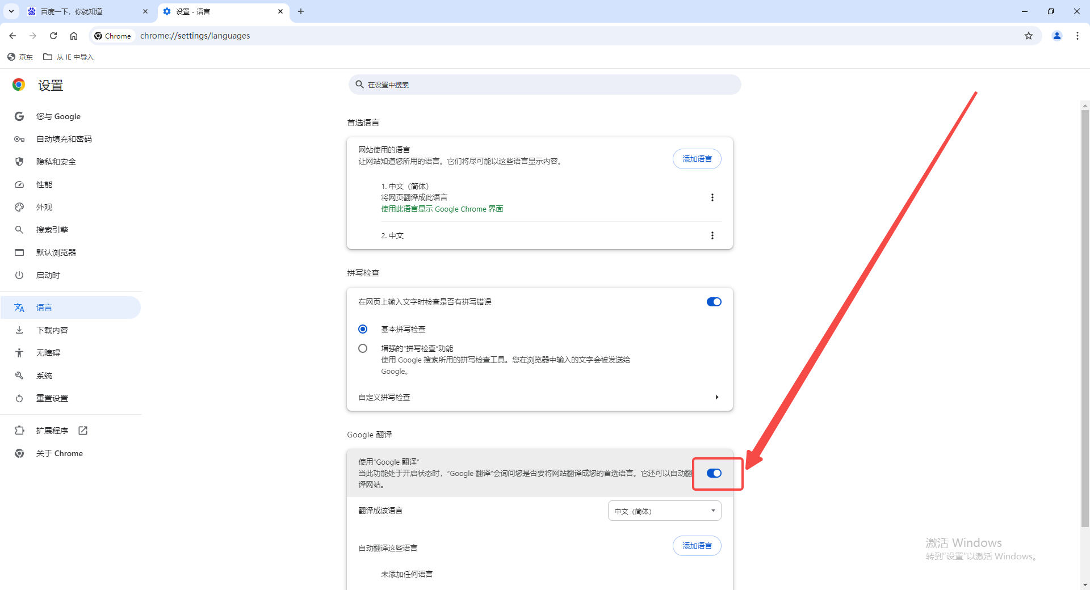Open the home page icon
Viewport: 1090px width, 590px height.
tap(74, 36)
